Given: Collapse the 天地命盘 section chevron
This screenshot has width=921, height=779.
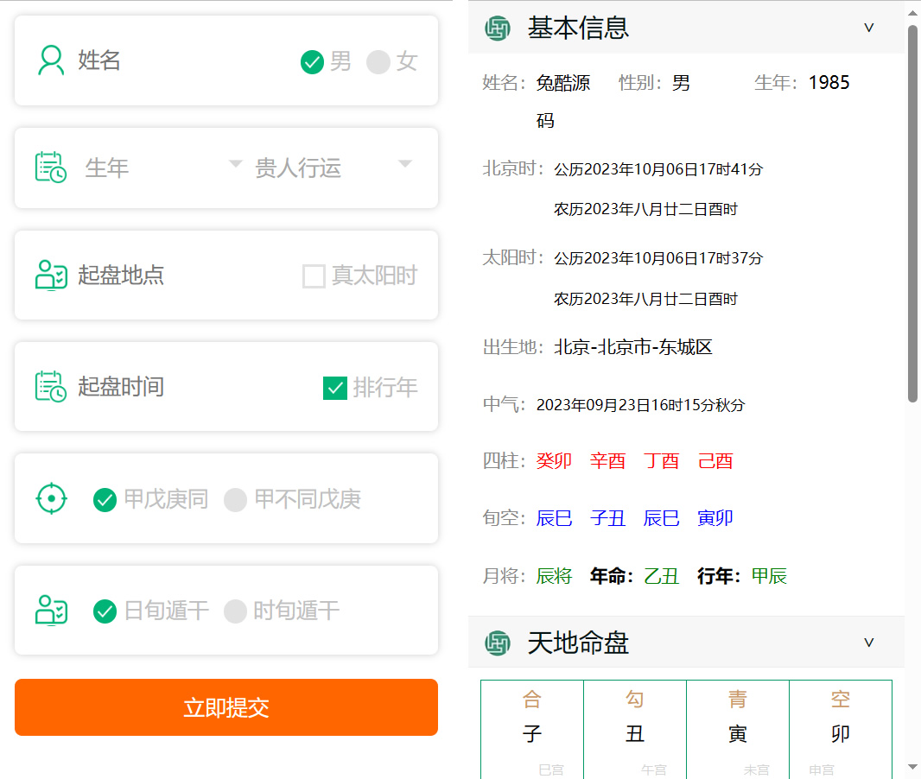Looking at the screenshot, I should pyautogui.click(x=869, y=643).
